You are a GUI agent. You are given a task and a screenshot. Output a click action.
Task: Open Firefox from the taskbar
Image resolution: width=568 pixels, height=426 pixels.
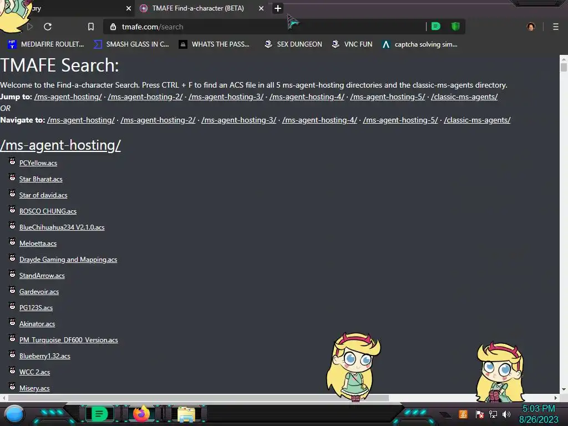click(x=141, y=414)
